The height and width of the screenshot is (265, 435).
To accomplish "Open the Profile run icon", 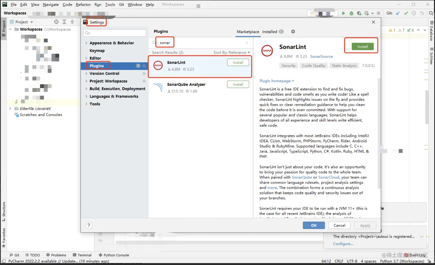I will click(367, 13).
